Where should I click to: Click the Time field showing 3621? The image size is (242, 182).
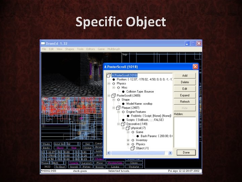point(58,163)
